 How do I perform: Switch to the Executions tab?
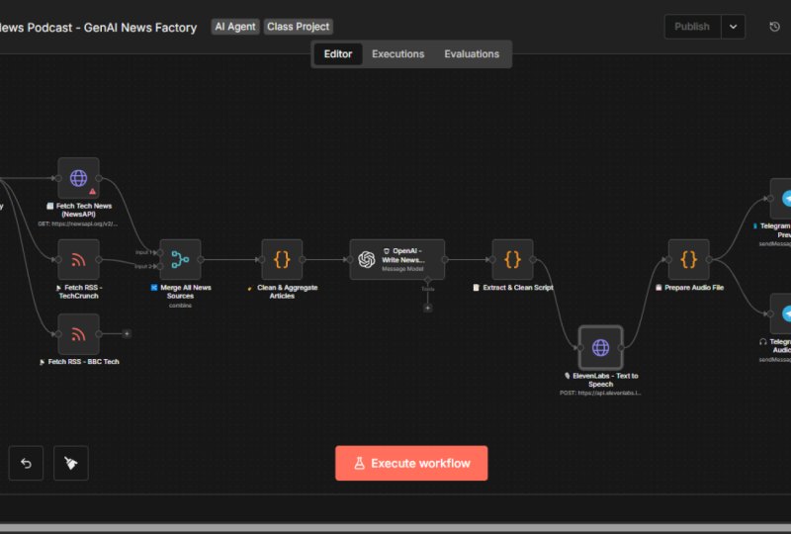tap(398, 54)
